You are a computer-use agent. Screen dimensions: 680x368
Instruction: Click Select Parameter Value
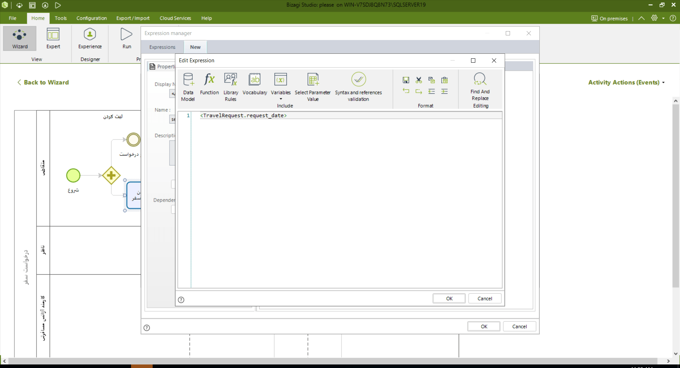[x=313, y=87]
